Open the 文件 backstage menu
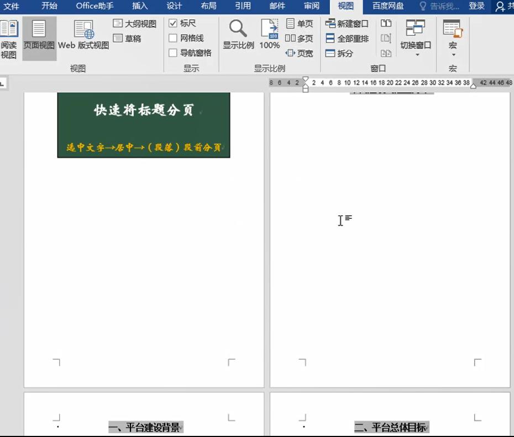The width and height of the screenshot is (514, 437). 12,7
